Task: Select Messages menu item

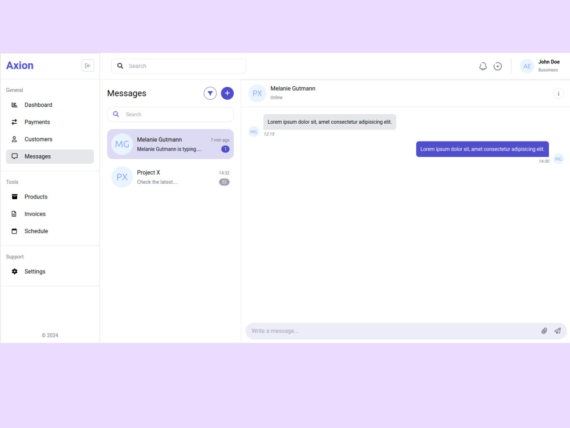Action: tap(50, 156)
